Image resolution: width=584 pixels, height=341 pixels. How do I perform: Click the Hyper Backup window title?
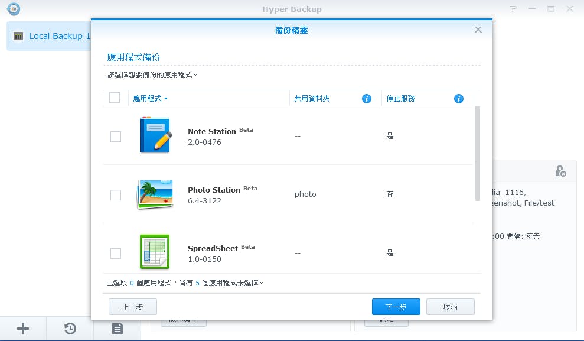point(292,9)
